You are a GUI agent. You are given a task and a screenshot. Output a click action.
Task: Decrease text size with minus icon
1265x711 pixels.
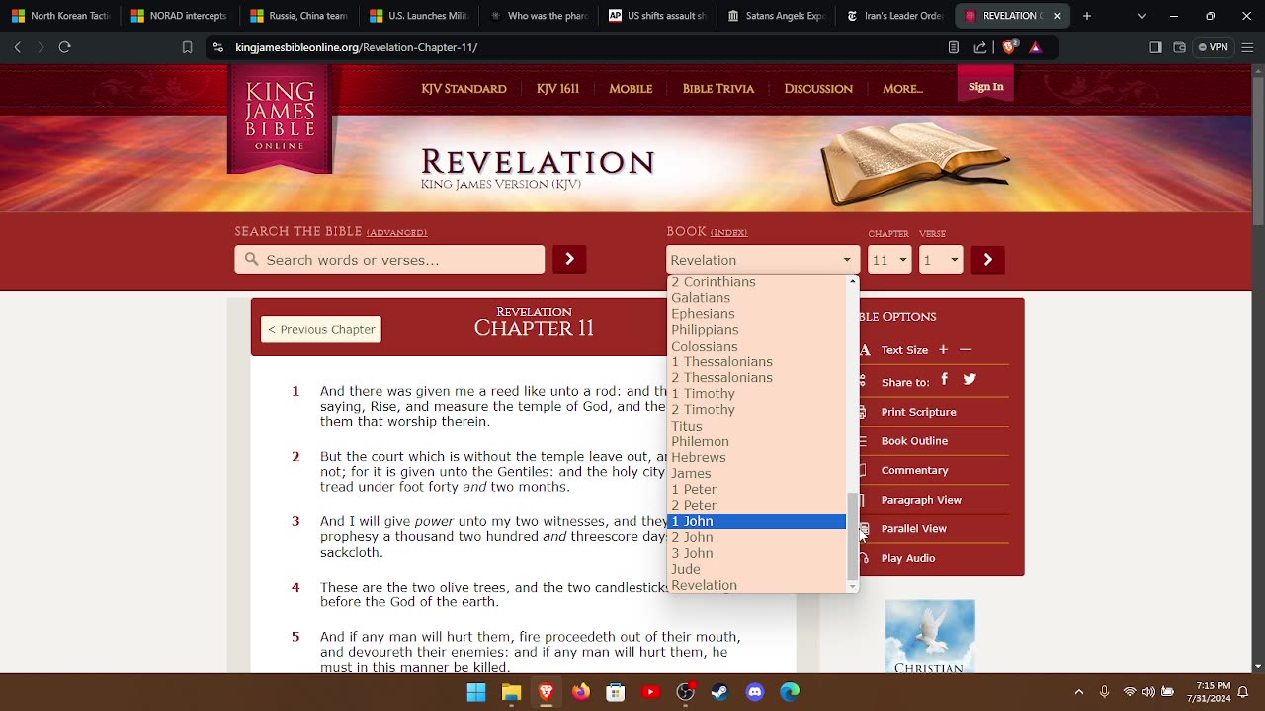(x=966, y=349)
